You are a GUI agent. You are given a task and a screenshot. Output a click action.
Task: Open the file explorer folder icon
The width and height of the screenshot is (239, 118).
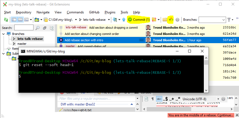point(165,20)
